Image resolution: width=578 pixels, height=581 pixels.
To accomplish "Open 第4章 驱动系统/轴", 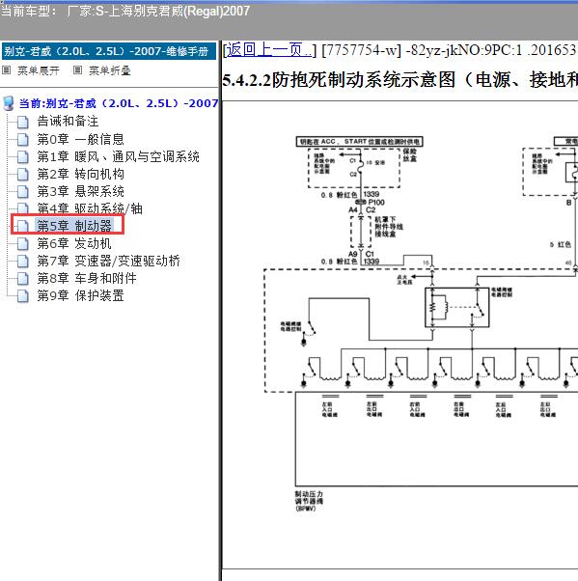I will coord(90,208).
